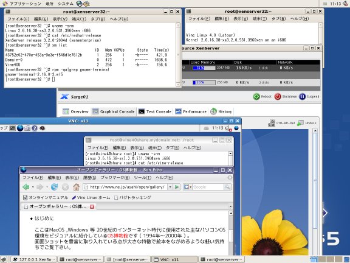Screen dimensions: 350x263
Task: Click the Sarge01 X logo icon
Action: (64, 97)
